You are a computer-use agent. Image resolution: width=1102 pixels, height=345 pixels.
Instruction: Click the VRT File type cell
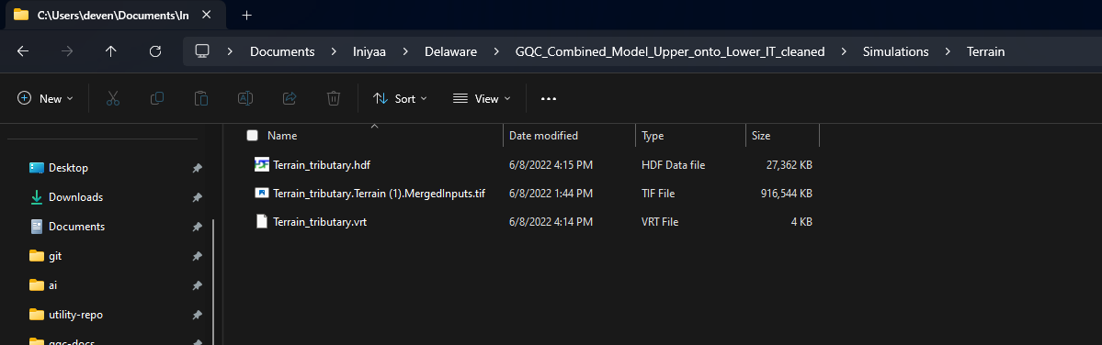(x=660, y=222)
